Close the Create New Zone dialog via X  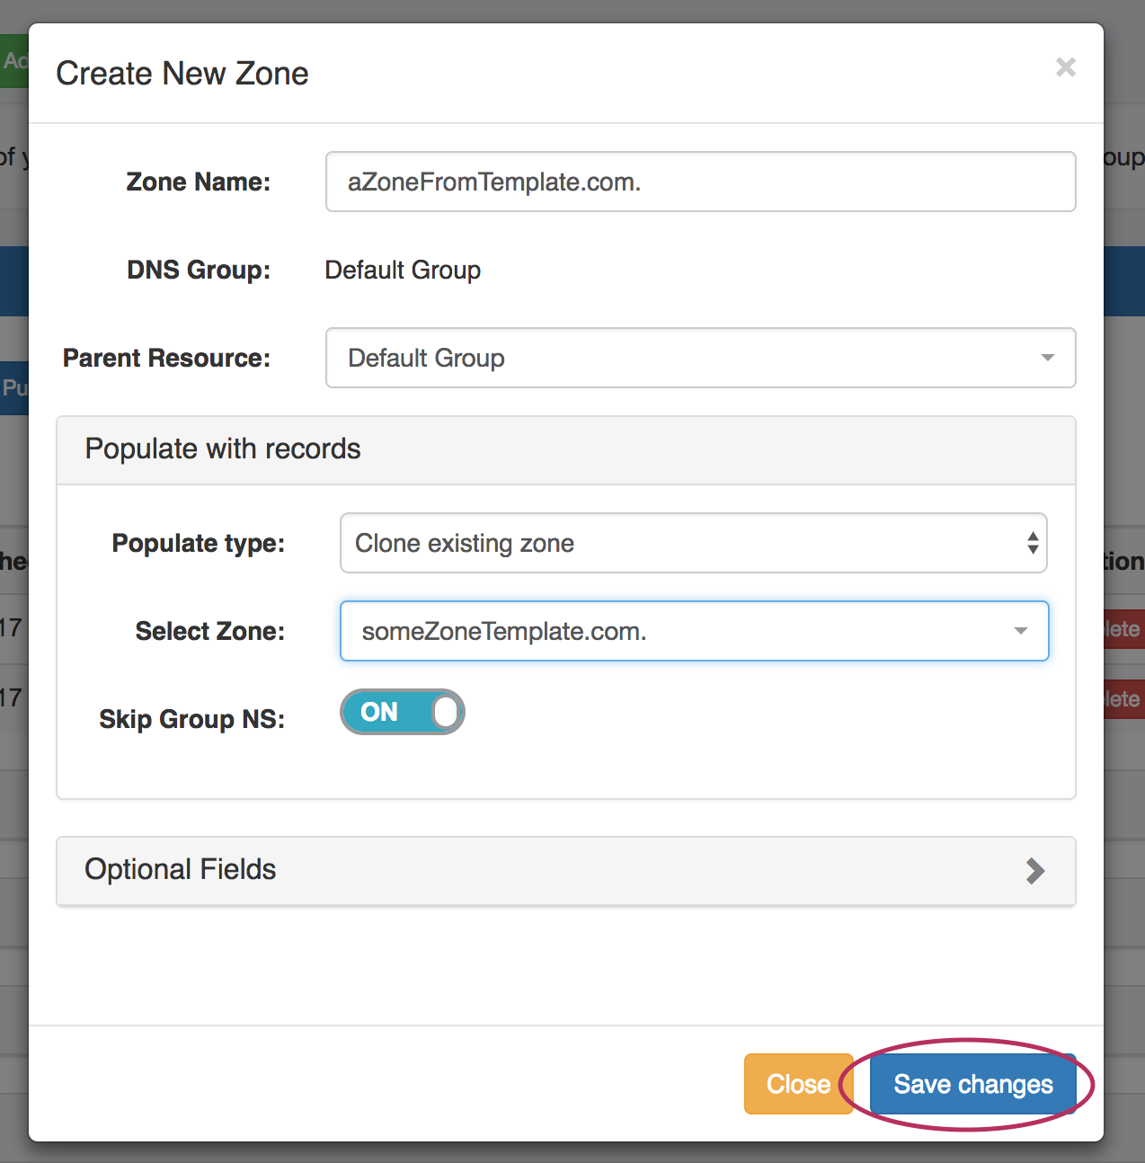1065,67
